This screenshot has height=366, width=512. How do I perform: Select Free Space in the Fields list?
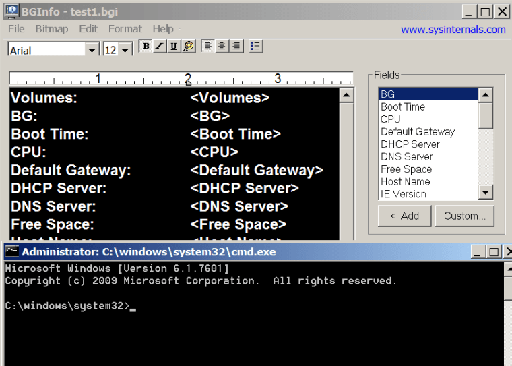pos(428,169)
